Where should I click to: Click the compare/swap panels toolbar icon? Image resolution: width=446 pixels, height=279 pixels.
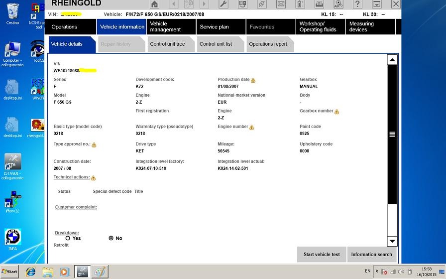coord(242,4)
